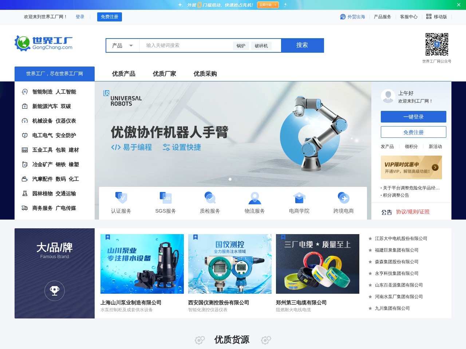Click the 五金工具 category icon
Screen dimensions: 466x349
tap(25, 150)
